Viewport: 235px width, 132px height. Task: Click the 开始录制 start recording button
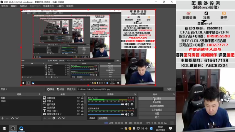click(157, 102)
